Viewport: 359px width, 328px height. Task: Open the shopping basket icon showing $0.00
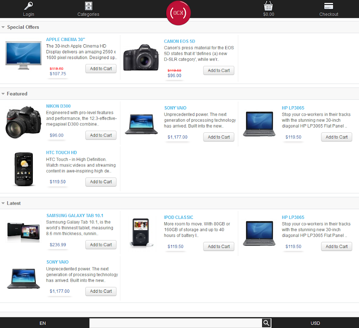268,6
